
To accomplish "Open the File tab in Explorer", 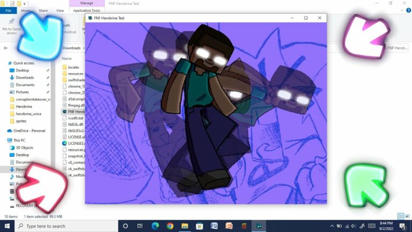I will (x=9, y=11).
